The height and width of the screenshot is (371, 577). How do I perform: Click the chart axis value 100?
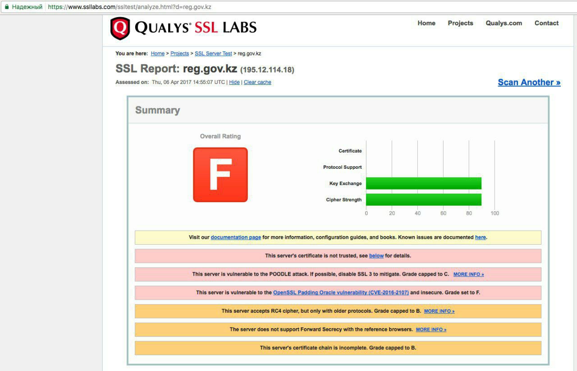(x=495, y=213)
